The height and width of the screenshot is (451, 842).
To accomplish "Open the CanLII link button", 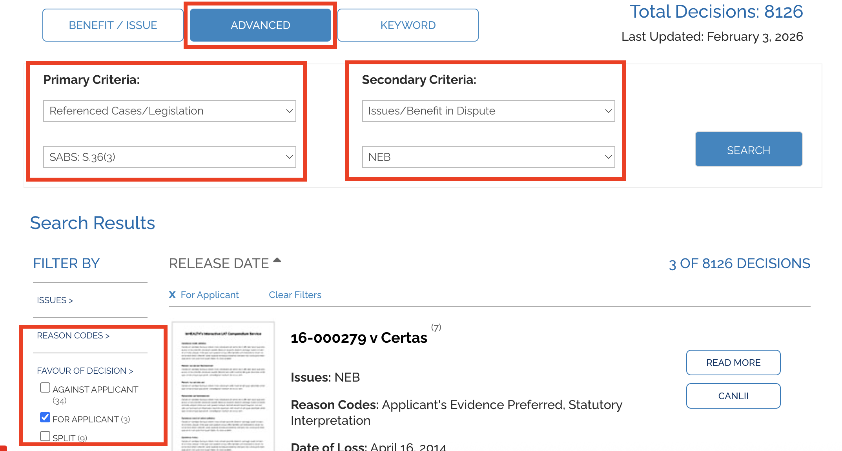I will coord(733,396).
